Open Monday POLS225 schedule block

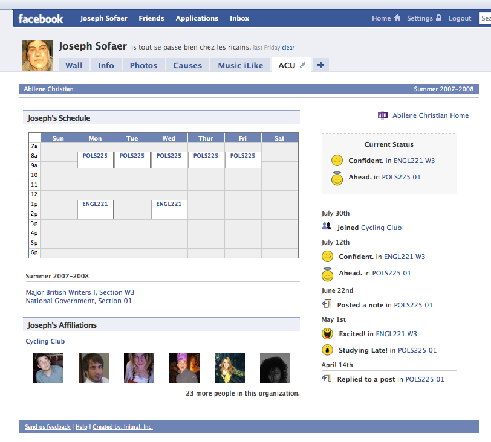coord(95,160)
